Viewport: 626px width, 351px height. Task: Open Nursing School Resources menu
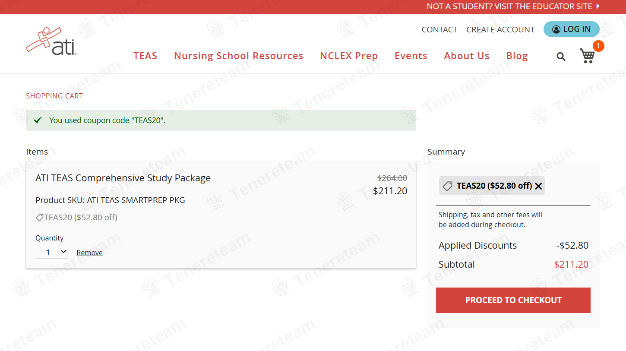click(238, 56)
